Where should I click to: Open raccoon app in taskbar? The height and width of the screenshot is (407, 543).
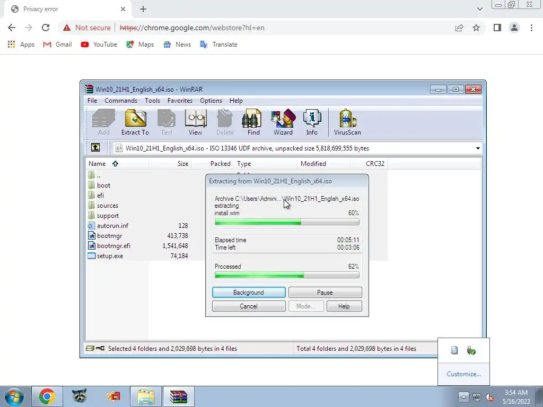pos(80,396)
